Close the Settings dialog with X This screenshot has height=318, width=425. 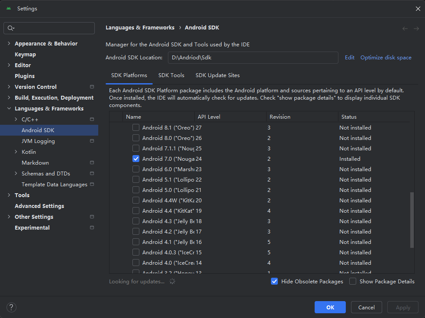(418, 9)
